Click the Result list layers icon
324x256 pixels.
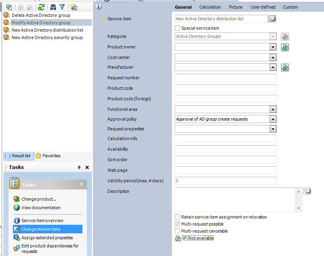coord(8,156)
